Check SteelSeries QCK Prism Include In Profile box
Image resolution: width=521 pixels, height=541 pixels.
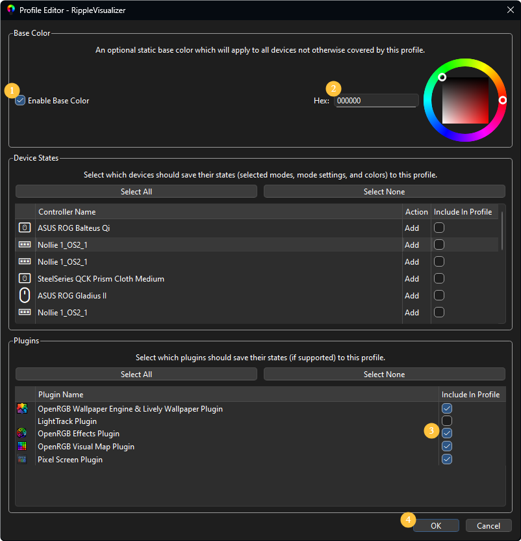tap(439, 278)
